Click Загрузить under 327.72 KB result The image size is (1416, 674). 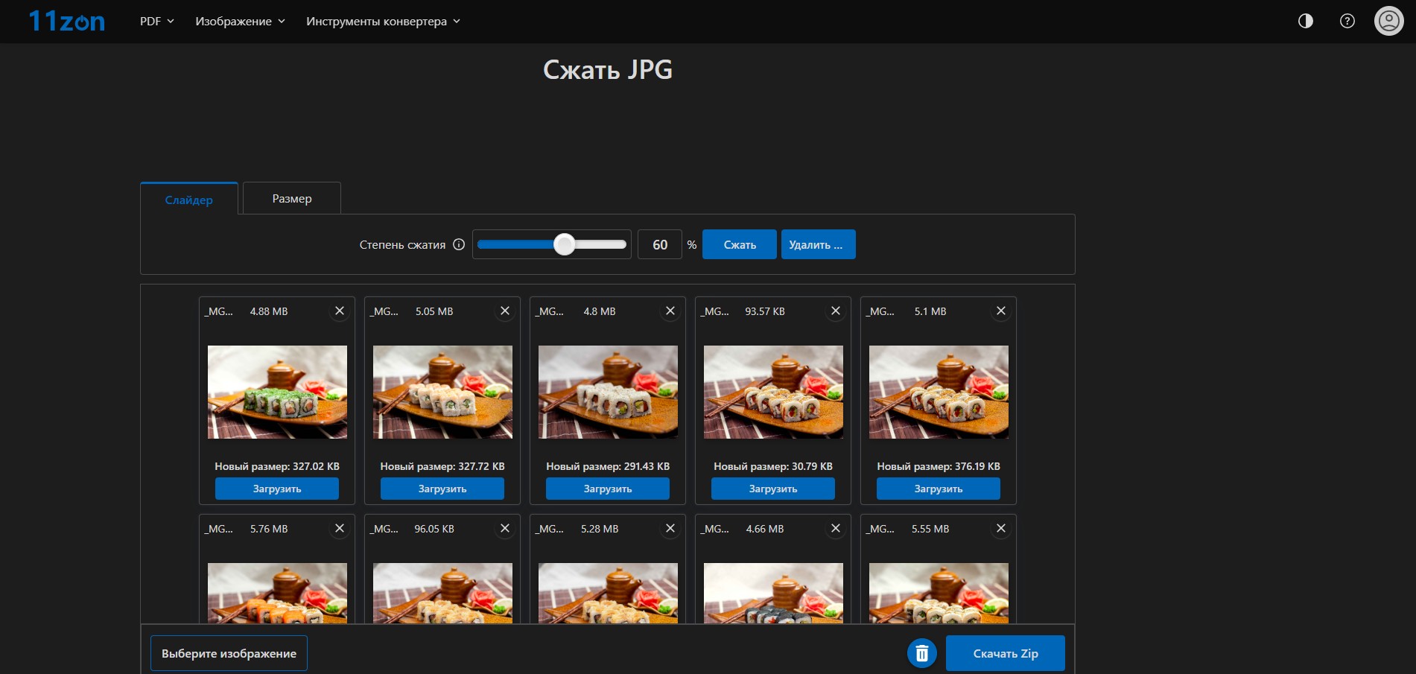tap(442, 489)
